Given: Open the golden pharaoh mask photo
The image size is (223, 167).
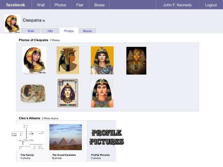Looking at the screenshot, I should pos(136,61).
